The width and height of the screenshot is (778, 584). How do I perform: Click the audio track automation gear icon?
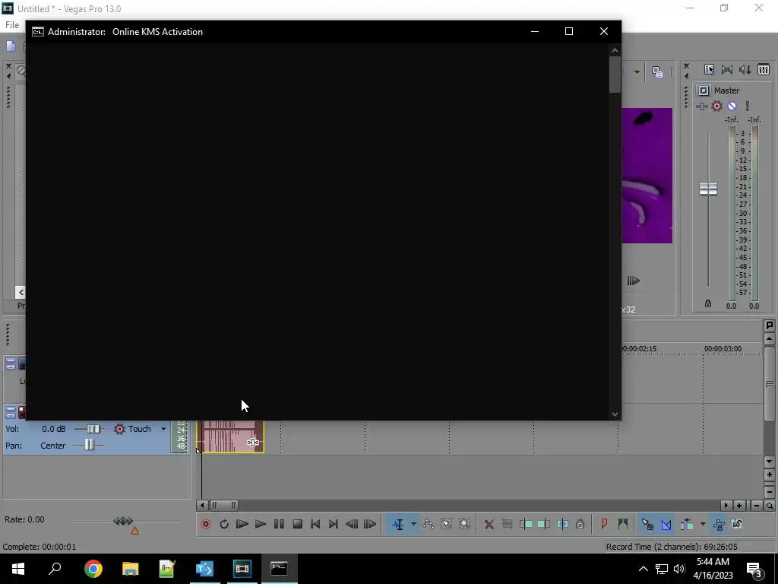119,429
